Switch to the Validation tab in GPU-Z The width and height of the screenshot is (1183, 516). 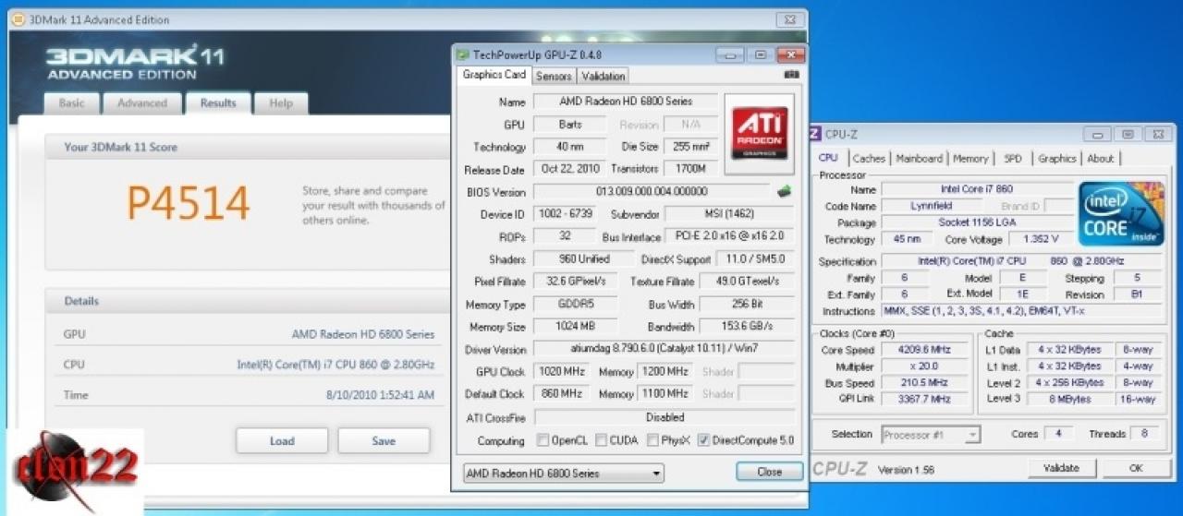[604, 76]
